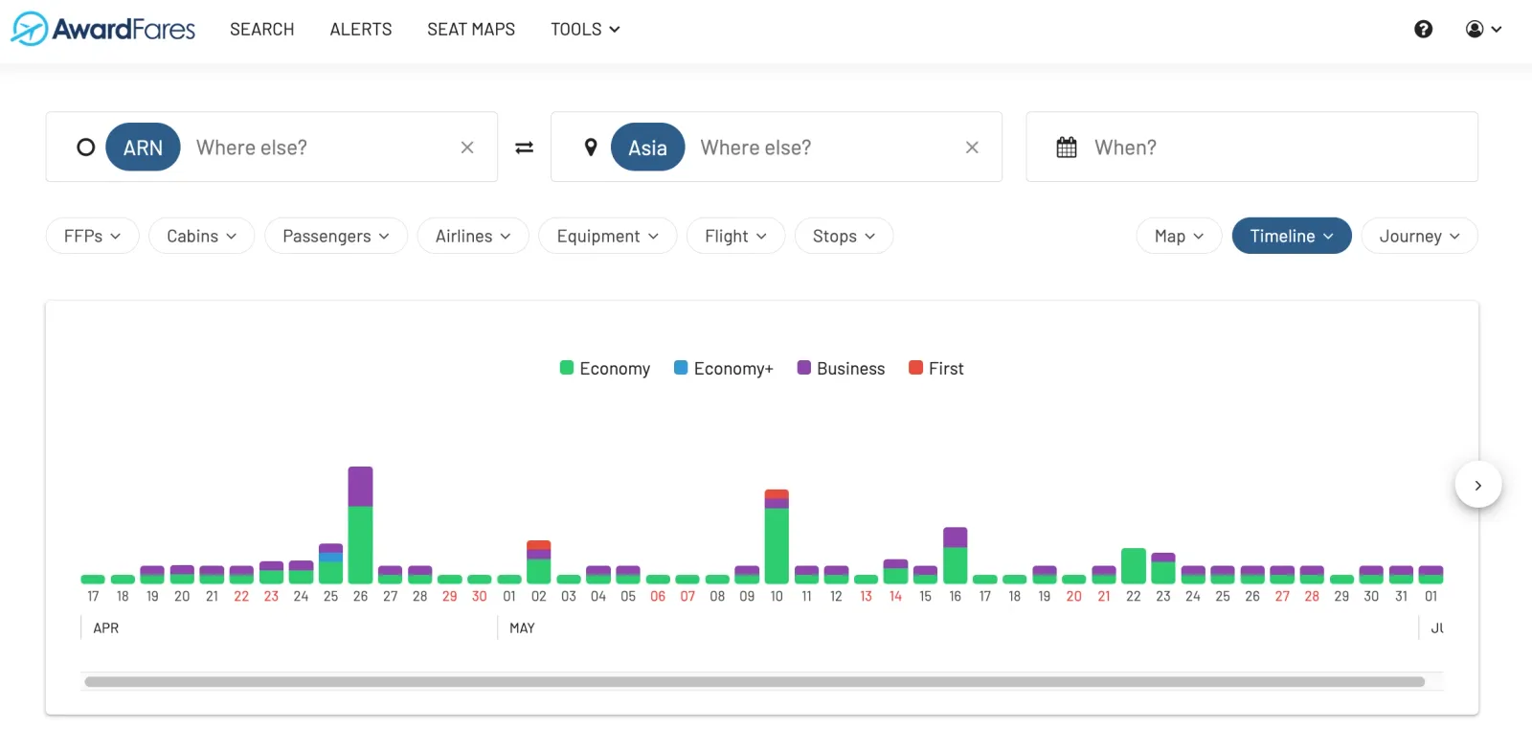The width and height of the screenshot is (1532, 753).
Task: Open the AwardFares logo home link
Action: point(102,29)
